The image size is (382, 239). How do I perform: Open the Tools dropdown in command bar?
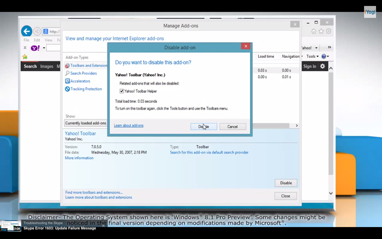(x=312, y=57)
